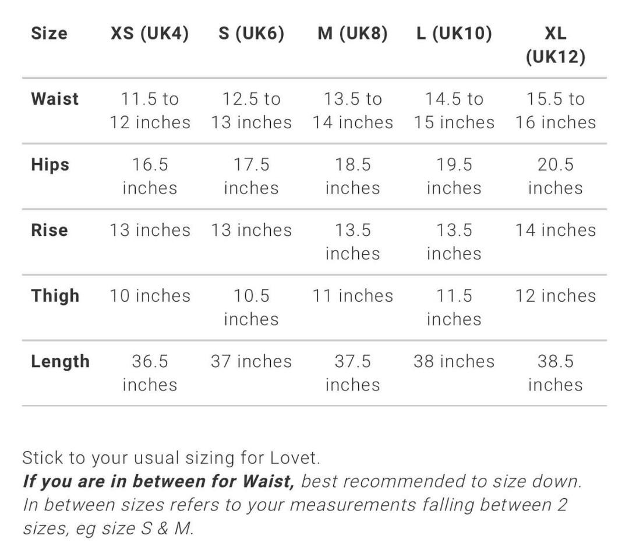Click the Rise row label
The height and width of the screenshot is (546, 629).
click(x=50, y=230)
